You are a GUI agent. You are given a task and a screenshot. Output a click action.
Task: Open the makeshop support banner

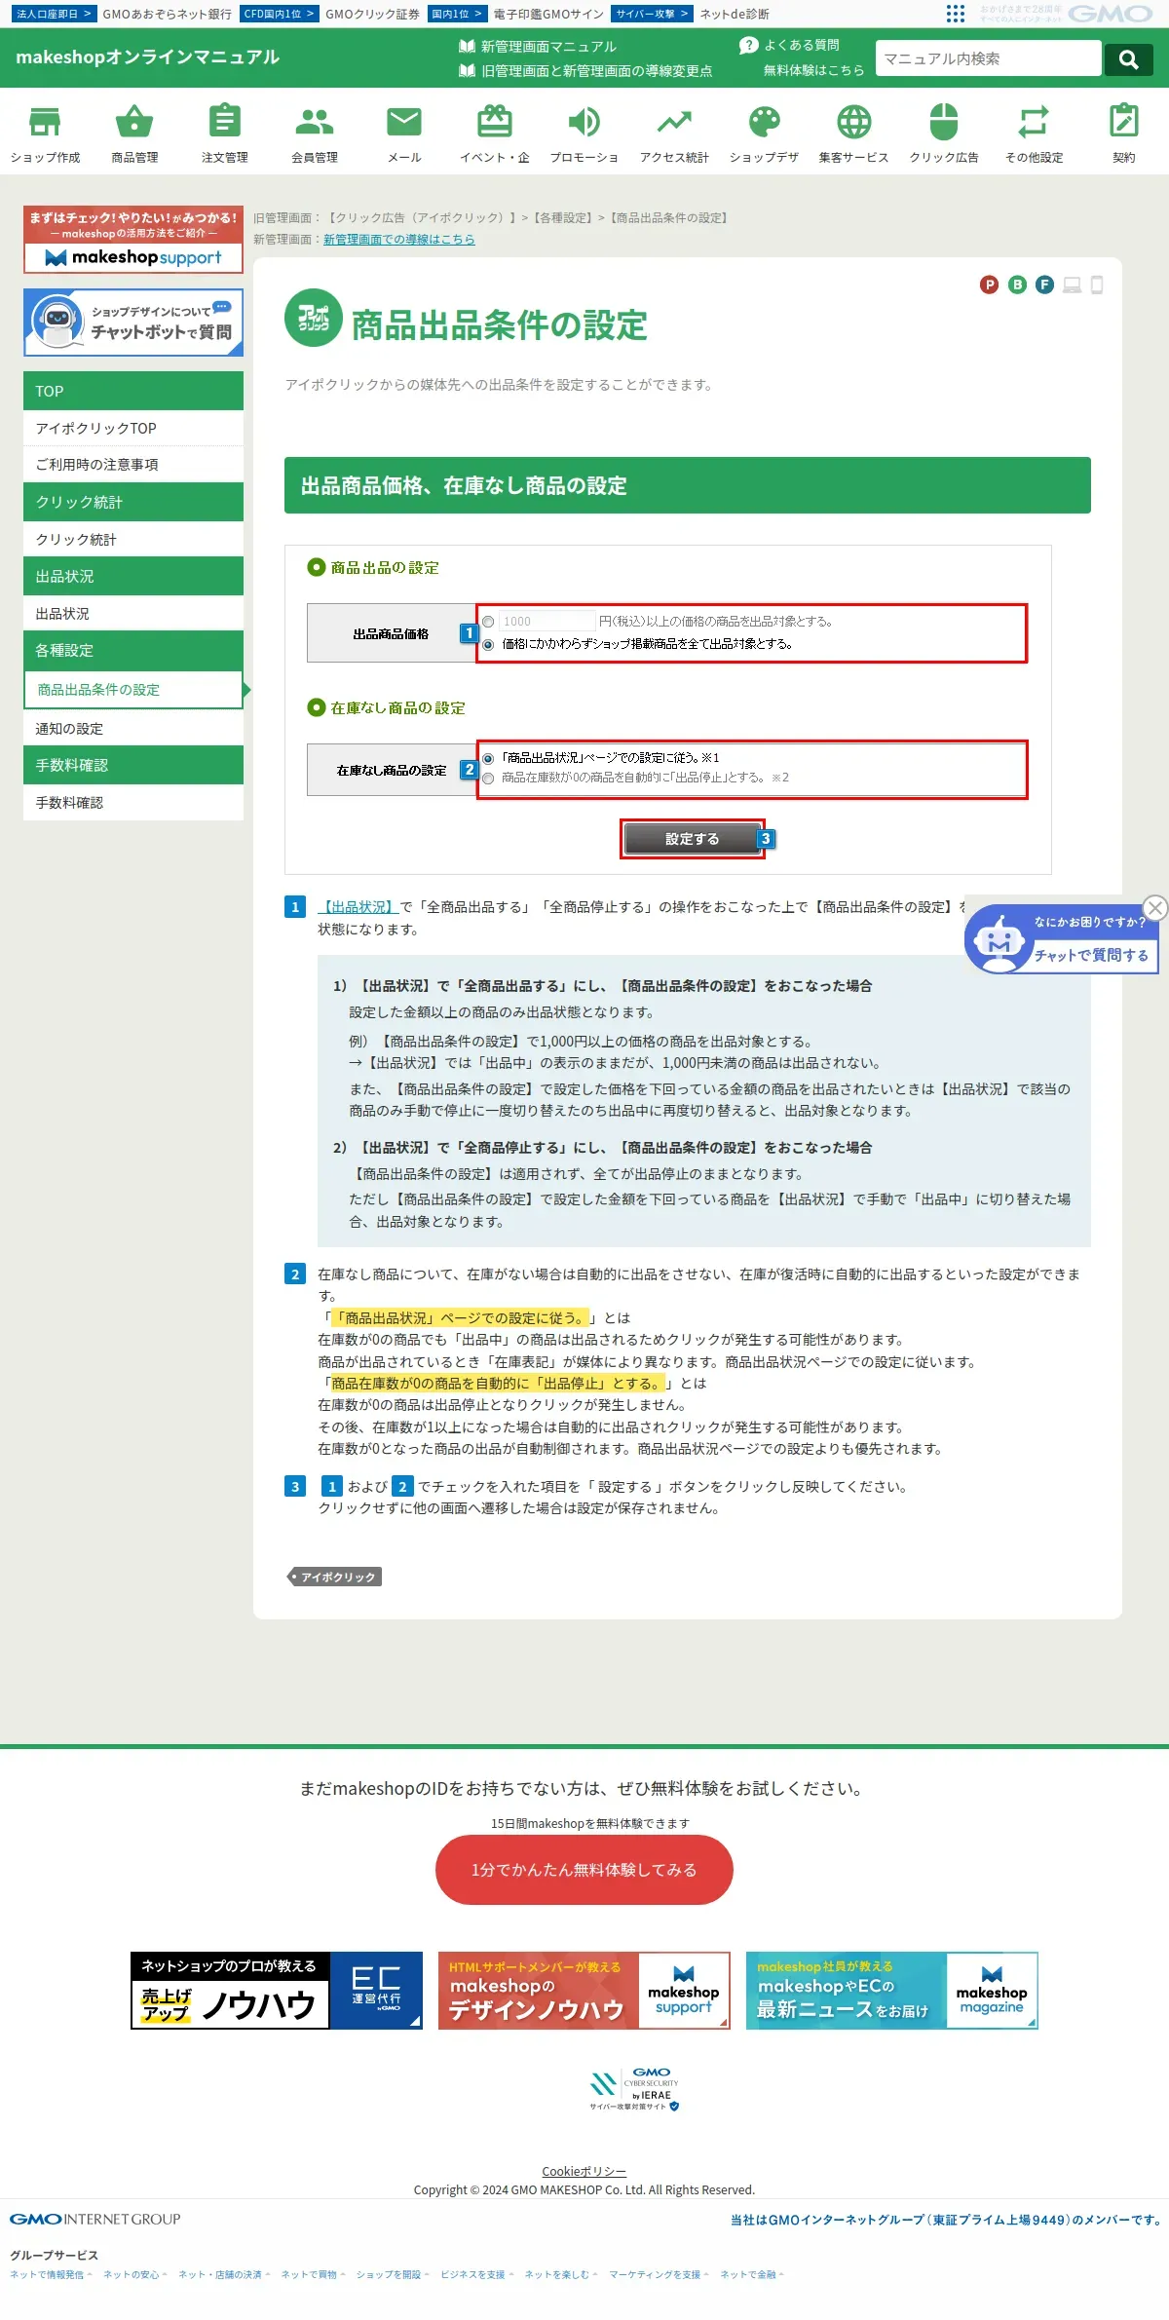[133, 240]
